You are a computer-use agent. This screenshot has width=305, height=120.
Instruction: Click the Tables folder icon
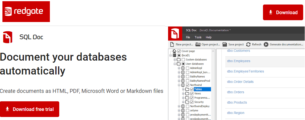click(187, 89)
